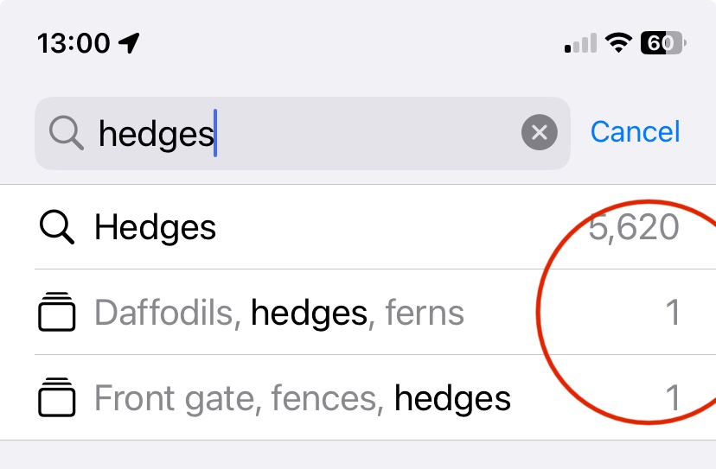Tap the count 1 on Daffodils row

coord(672,313)
